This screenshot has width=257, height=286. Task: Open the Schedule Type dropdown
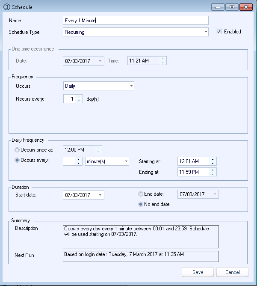tap(206, 32)
